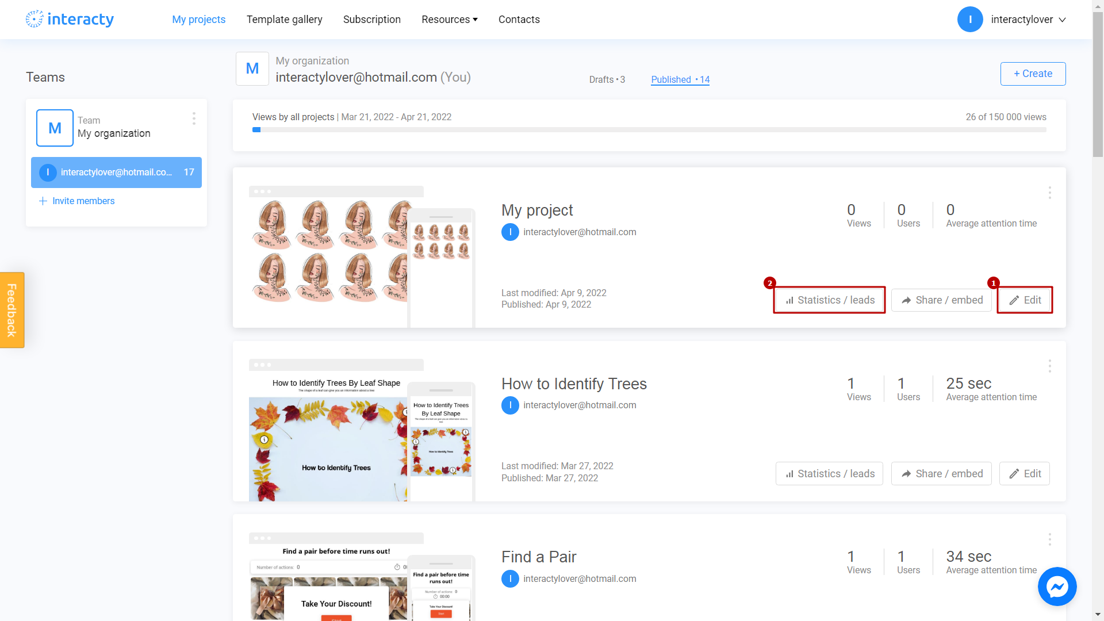Screen dimensions: 1104x621
Task: Click the blue user avatar in header
Action: click(970, 20)
